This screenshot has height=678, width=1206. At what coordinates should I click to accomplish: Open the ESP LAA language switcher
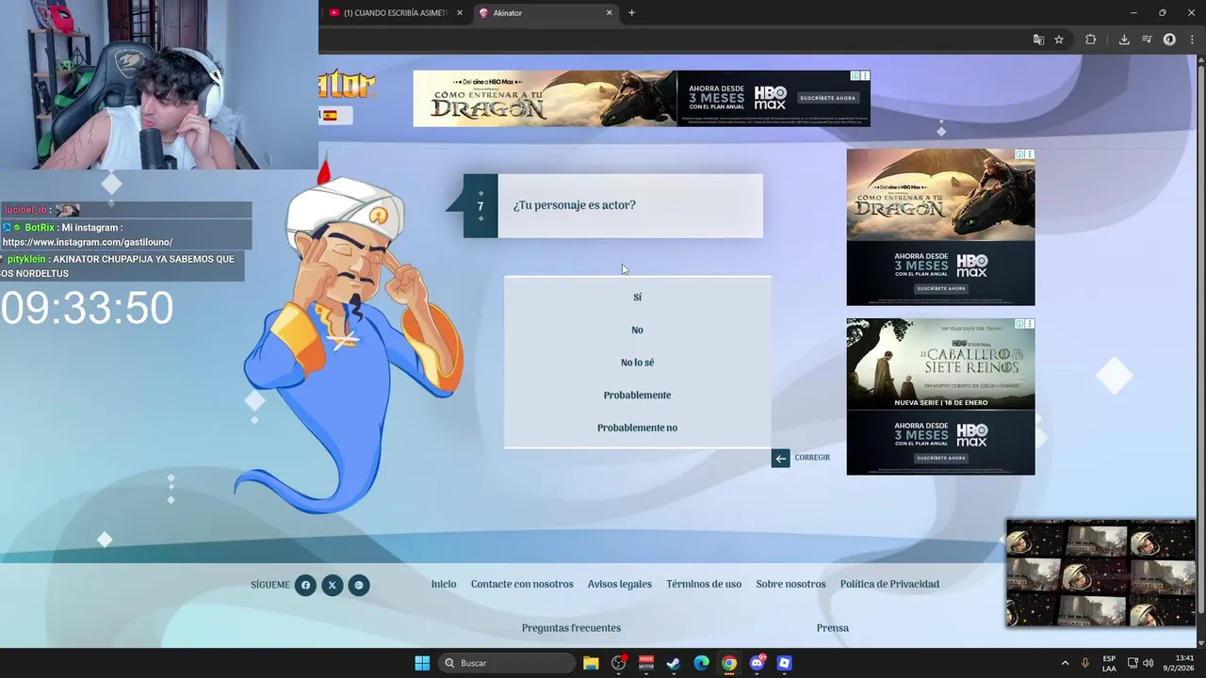(x=1109, y=663)
